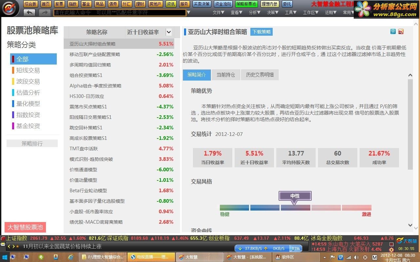Click the forward arrow navigation button
The image size is (420, 262).
pos(45,12)
